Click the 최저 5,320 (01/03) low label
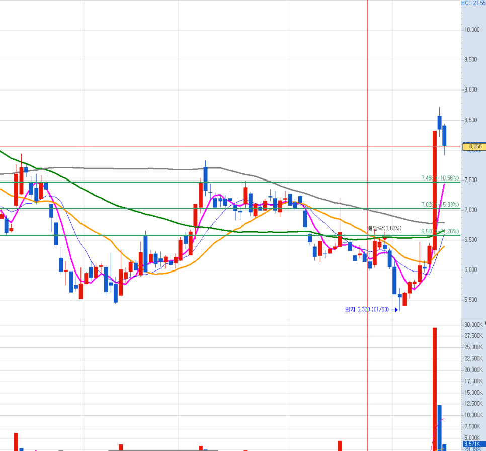Viewport: 486px width, 451px height. click(x=367, y=309)
